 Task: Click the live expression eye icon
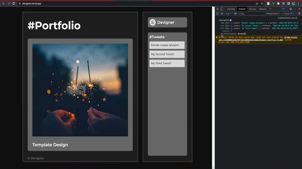pyautogui.click(x=235, y=14)
